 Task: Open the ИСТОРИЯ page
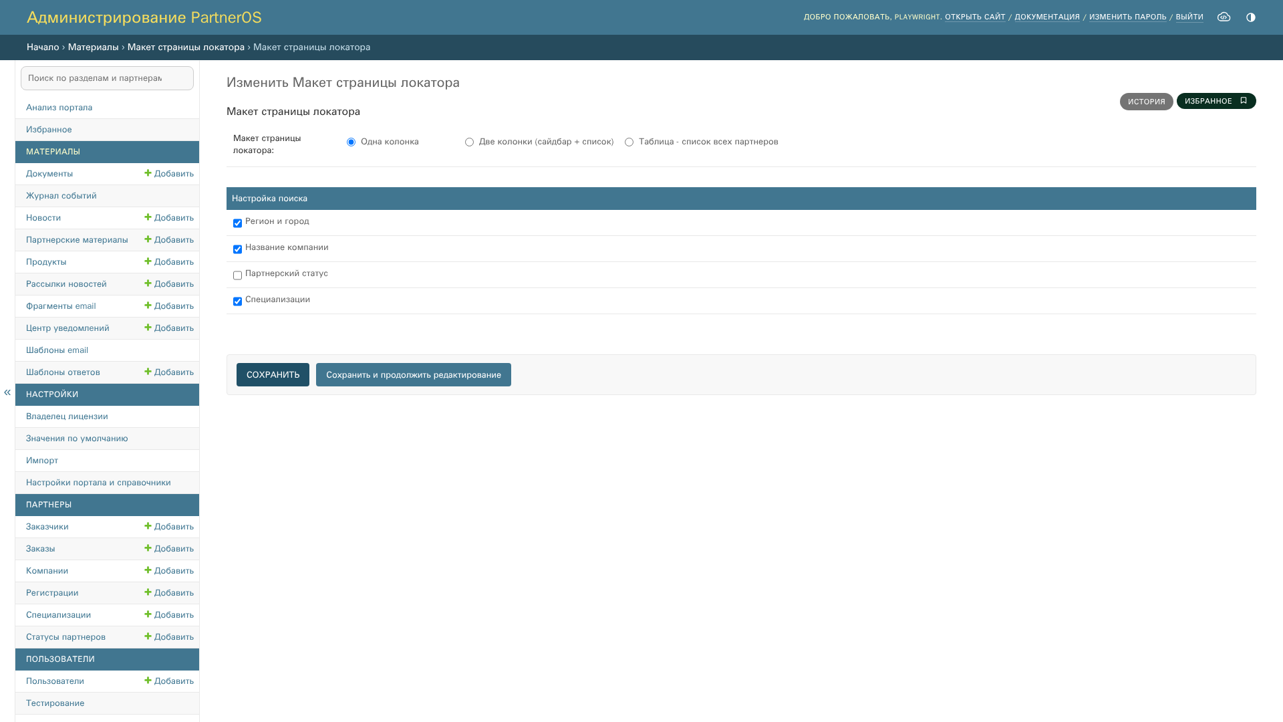1146,102
